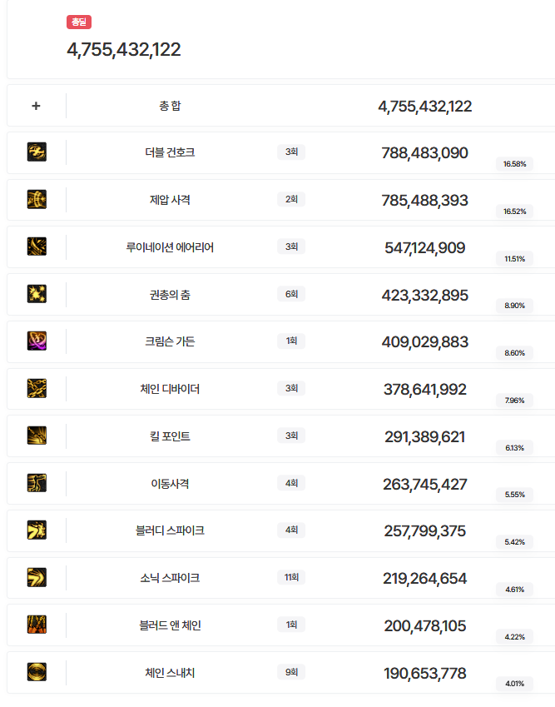Image resolution: width=555 pixels, height=707 pixels.
Task: Select the 체인 스내치 damage value 190,653,778
Action: [x=424, y=673]
